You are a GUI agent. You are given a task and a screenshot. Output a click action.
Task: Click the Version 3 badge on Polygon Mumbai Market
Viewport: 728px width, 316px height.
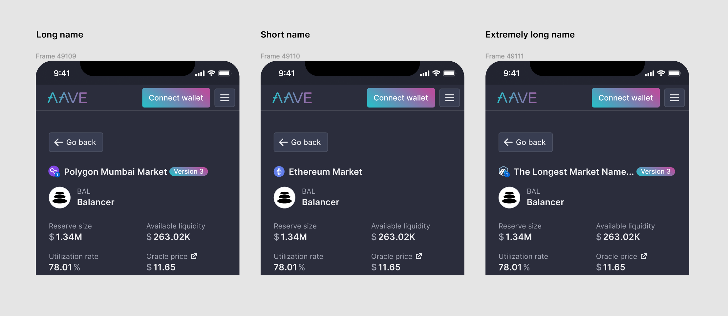pyautogui.click(x=188, y=171)
